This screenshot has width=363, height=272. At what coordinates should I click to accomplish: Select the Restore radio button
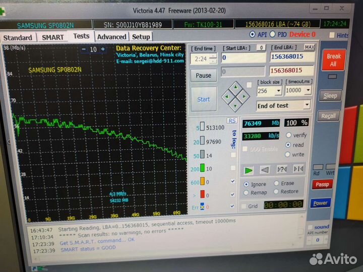pyautogui.click(x=276, y=191)
